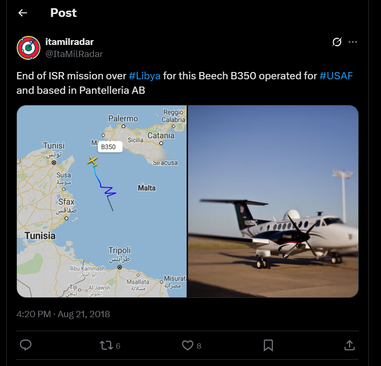Repost using the retweet arrows icon

tap(106, 345)
